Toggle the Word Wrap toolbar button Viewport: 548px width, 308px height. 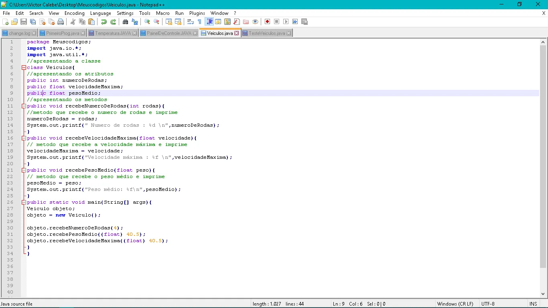click(191, 22)
